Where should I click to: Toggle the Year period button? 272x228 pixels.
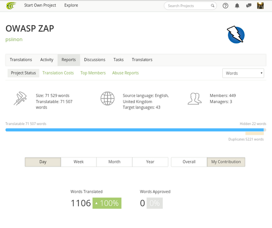coord(150,162)
